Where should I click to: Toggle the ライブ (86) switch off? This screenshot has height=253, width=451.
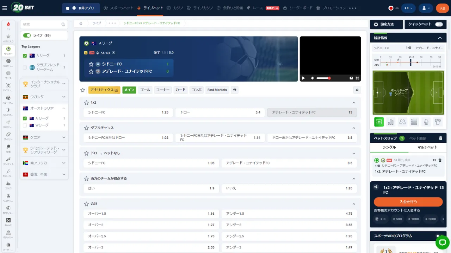(27, 35)
